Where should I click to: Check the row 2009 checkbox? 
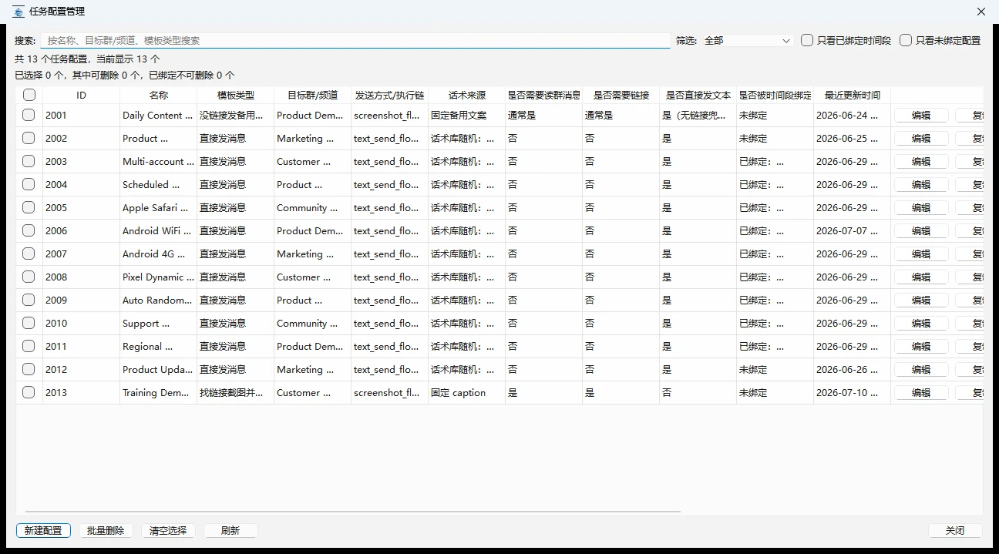click(x=29, y=300)
